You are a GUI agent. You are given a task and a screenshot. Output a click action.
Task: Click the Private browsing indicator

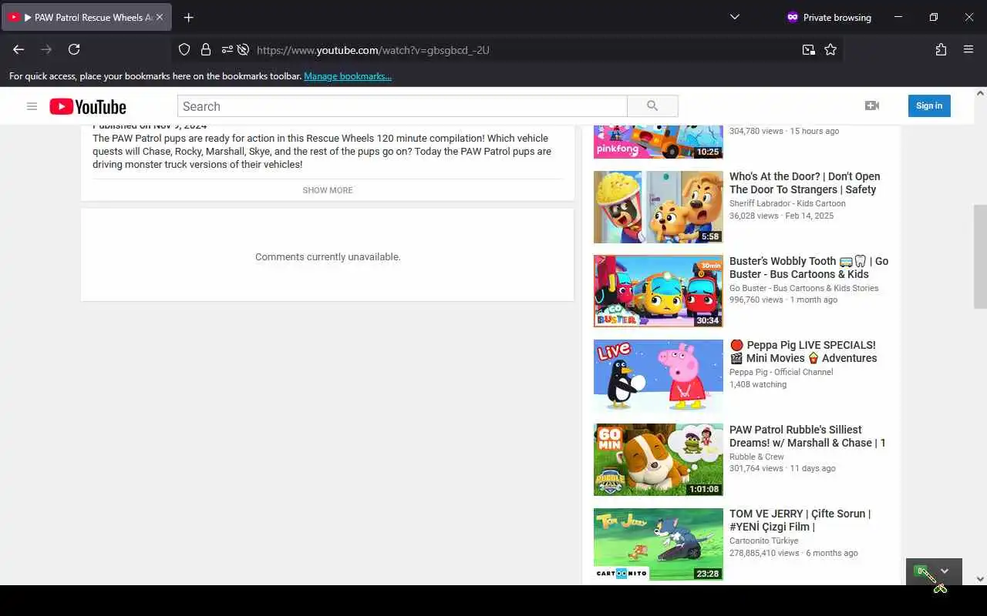coord(829,17)
